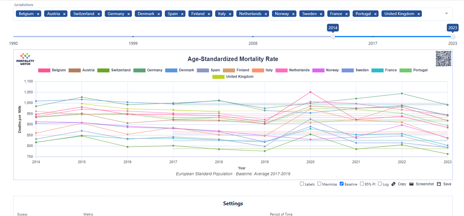Click the Mortality Watch logo icon
Image resolution: width=464 pixels, height=216 pixels.
[x=25, y=59]
